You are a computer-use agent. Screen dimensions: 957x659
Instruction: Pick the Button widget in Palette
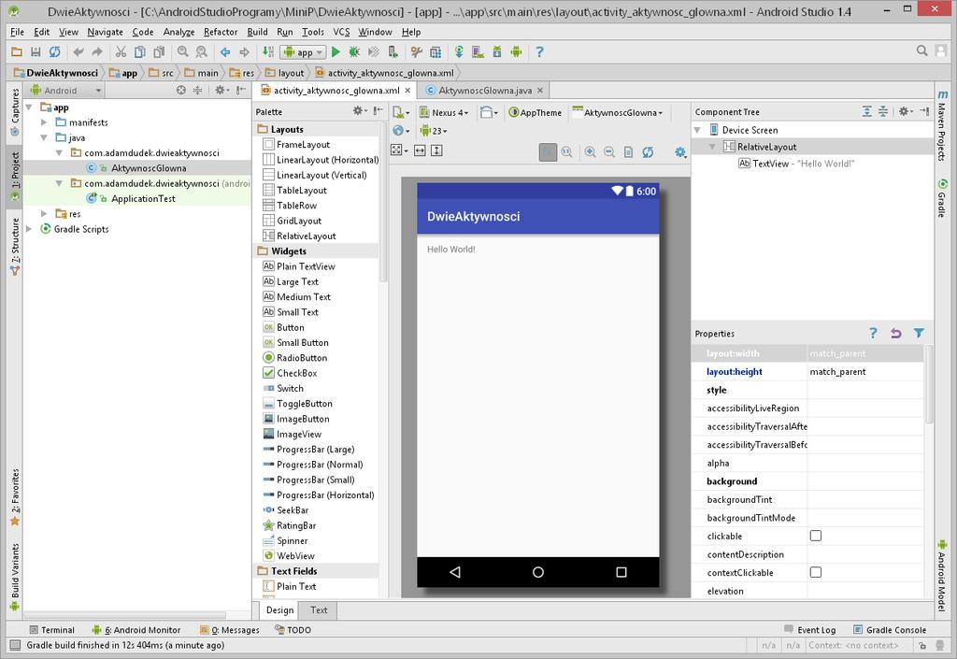click(284, 327)
